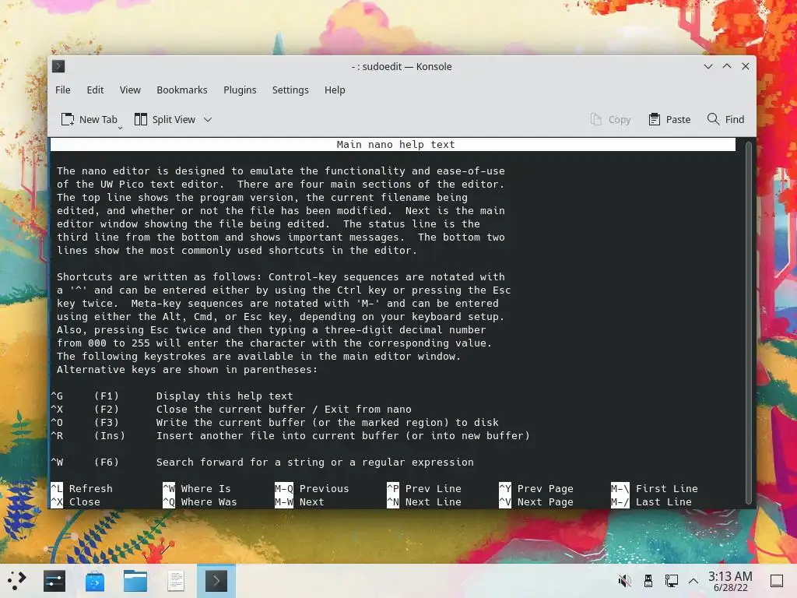Close the Konsole window

tap(746, 66)
